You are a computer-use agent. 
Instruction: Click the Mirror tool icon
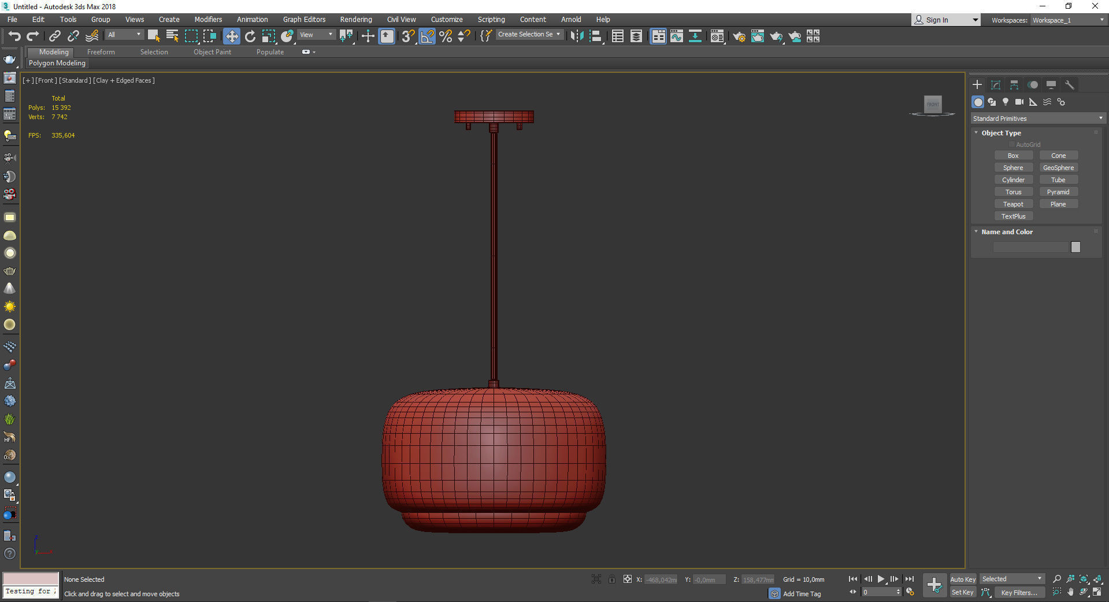pyautogui.click(x=576, y=36)
